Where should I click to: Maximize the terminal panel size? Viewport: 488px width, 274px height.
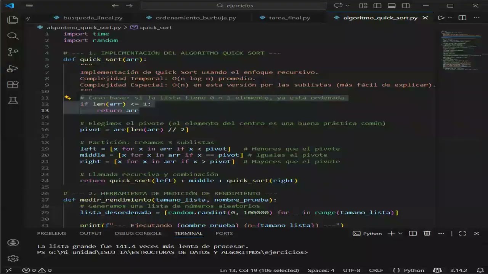[462, 233]
